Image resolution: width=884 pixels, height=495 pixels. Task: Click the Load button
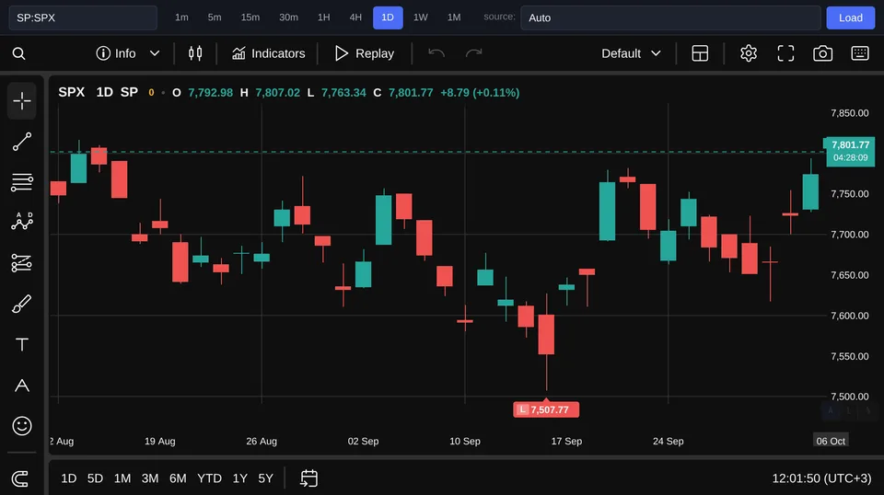pyautogui.click(x=850, y=17)
